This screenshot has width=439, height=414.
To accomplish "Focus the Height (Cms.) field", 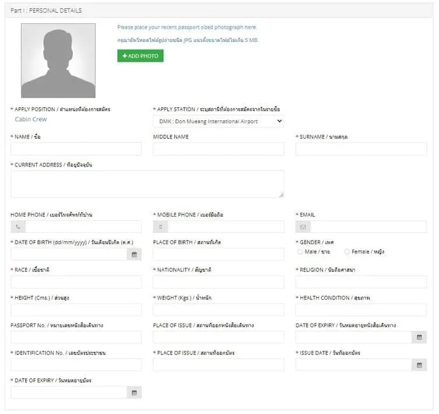I will pyautogui.click(x=76, y=309).
